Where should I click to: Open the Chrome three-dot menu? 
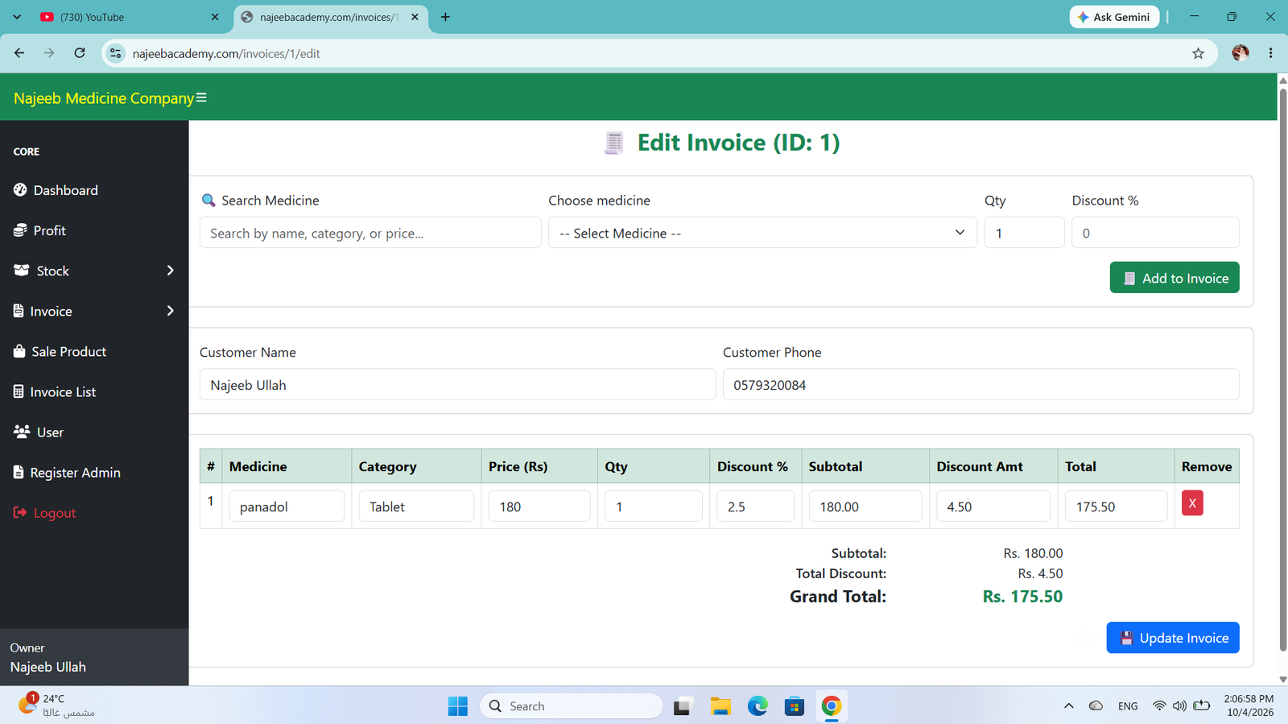coord(1271,53)
